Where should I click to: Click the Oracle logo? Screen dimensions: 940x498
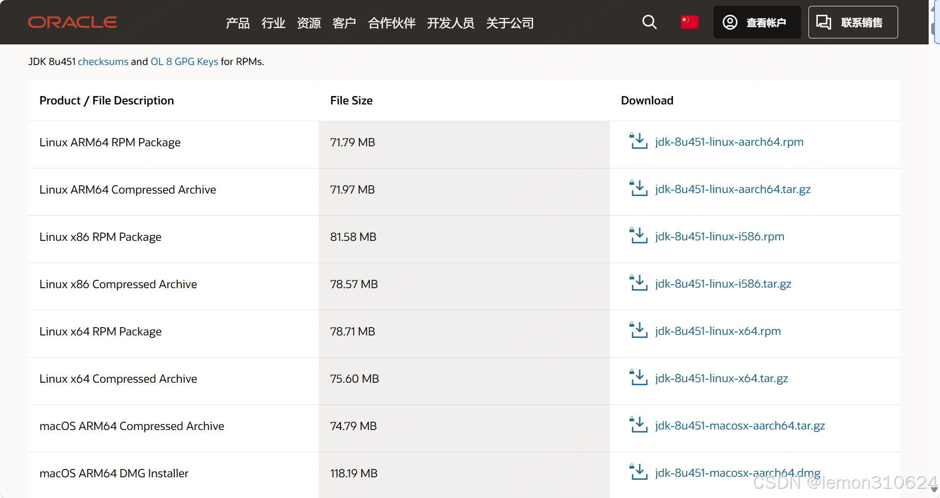click(72, 22)
